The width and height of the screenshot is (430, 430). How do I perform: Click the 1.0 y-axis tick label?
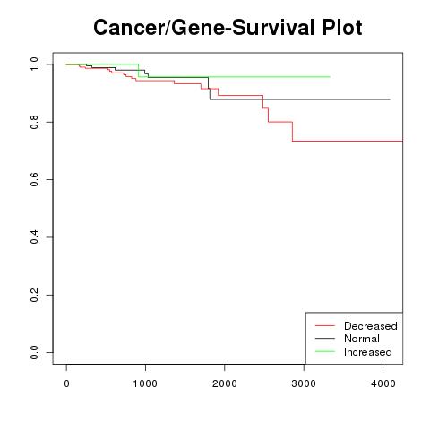pyautogui.click(x=34, y=64)
